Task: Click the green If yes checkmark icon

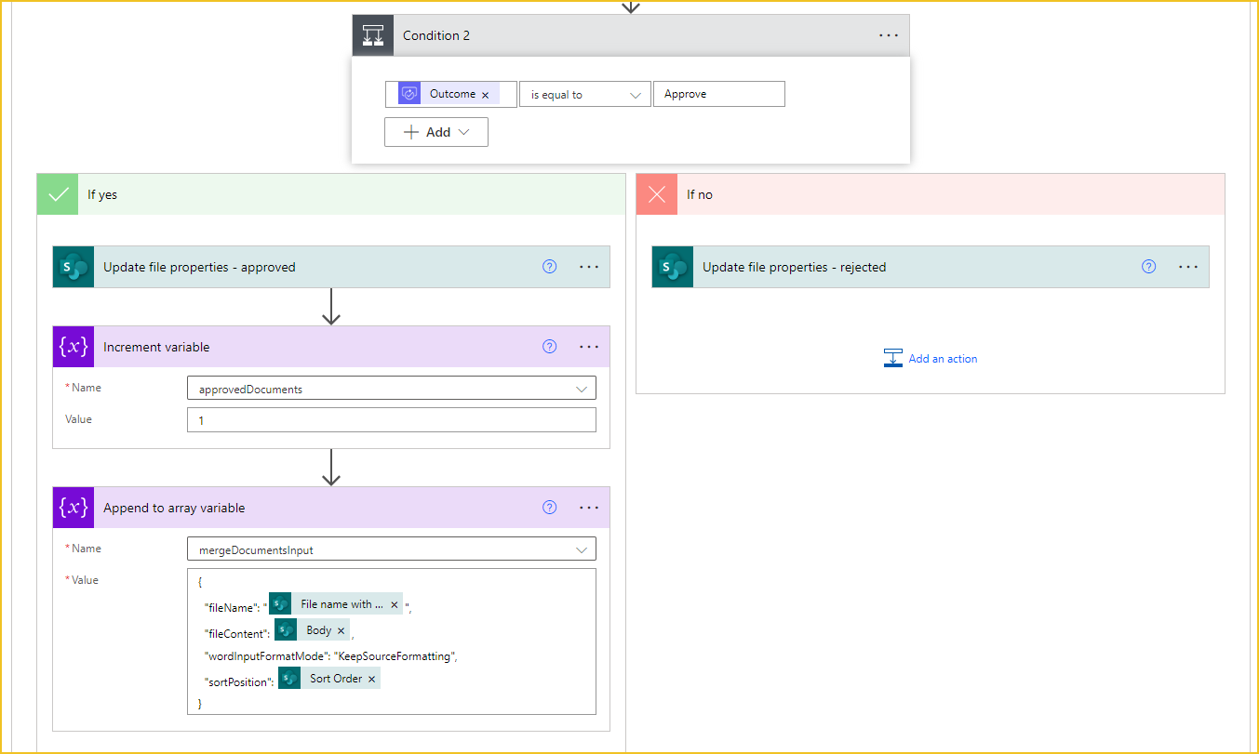Action: tap(58, 194)
